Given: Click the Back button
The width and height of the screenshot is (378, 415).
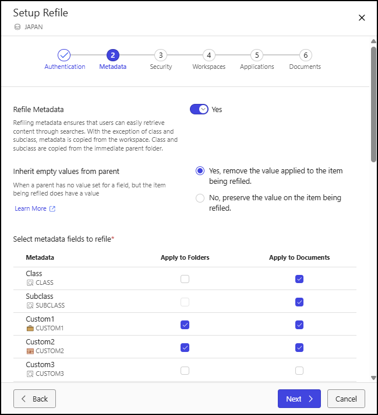Looking at the screenshot, I should tap(34, 399).
